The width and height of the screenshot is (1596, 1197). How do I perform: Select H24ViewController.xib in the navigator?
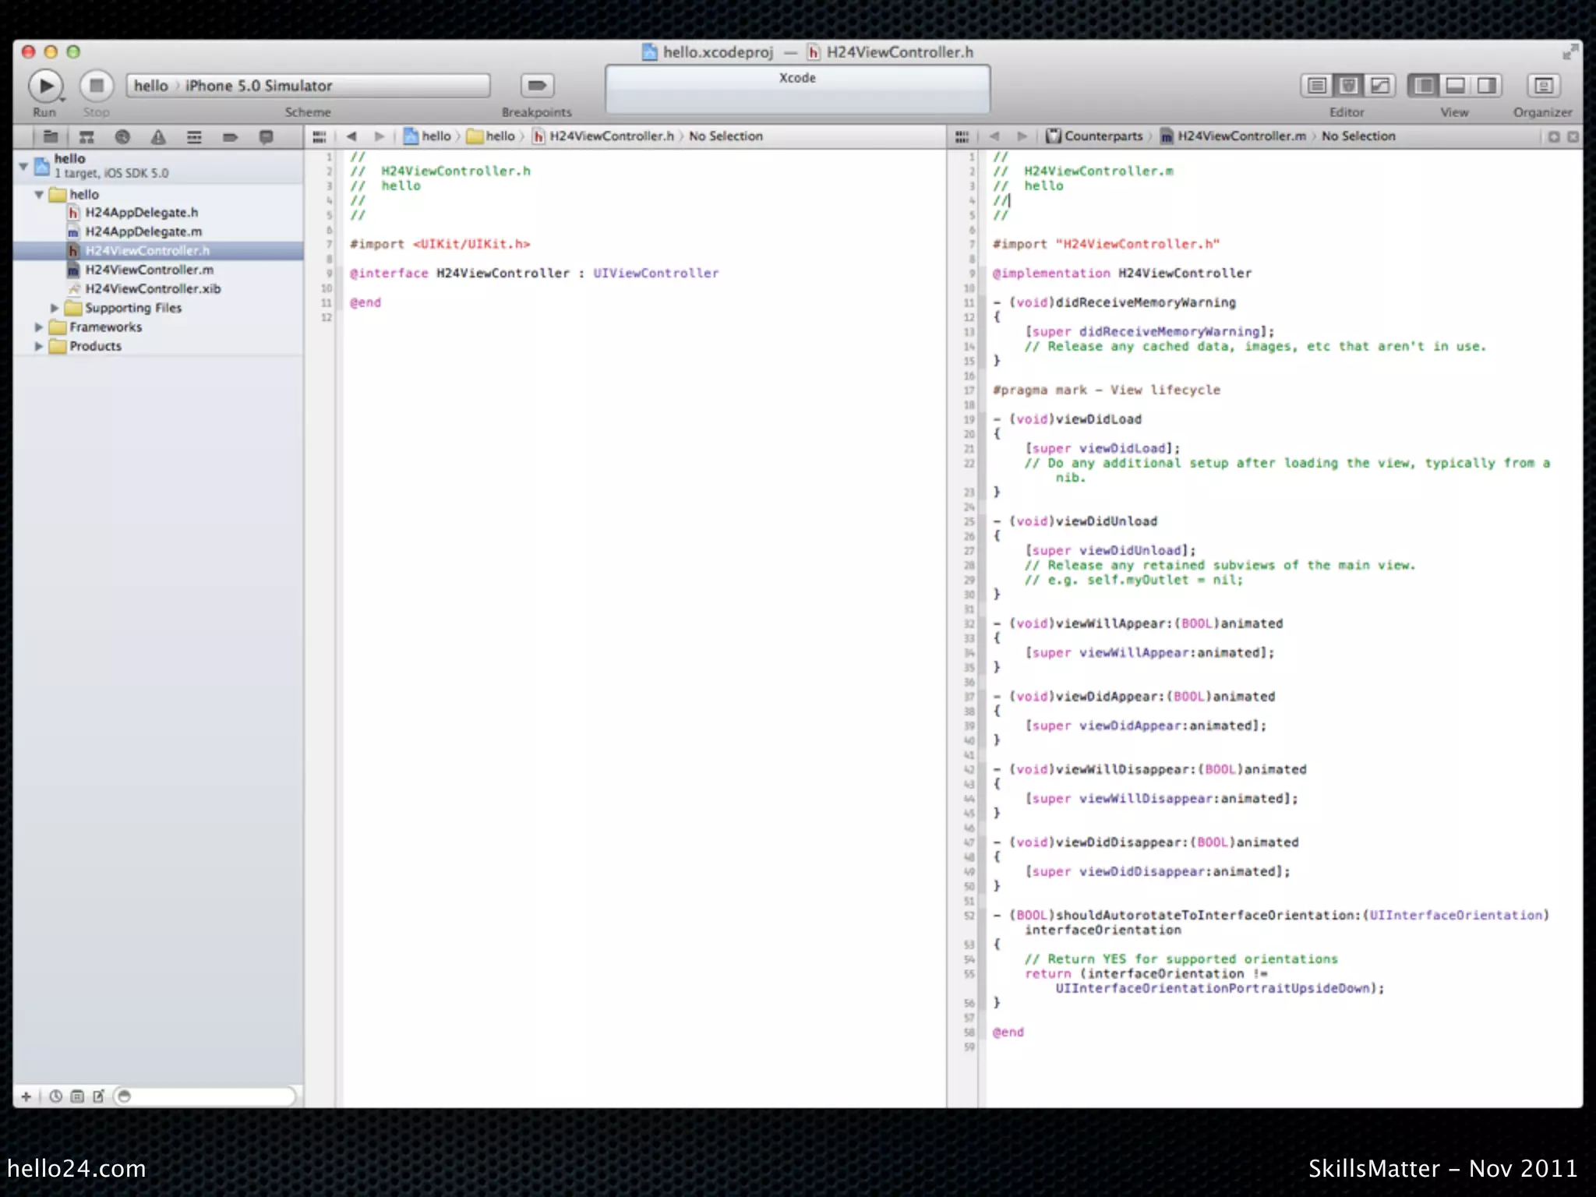(x=153, y=289)
